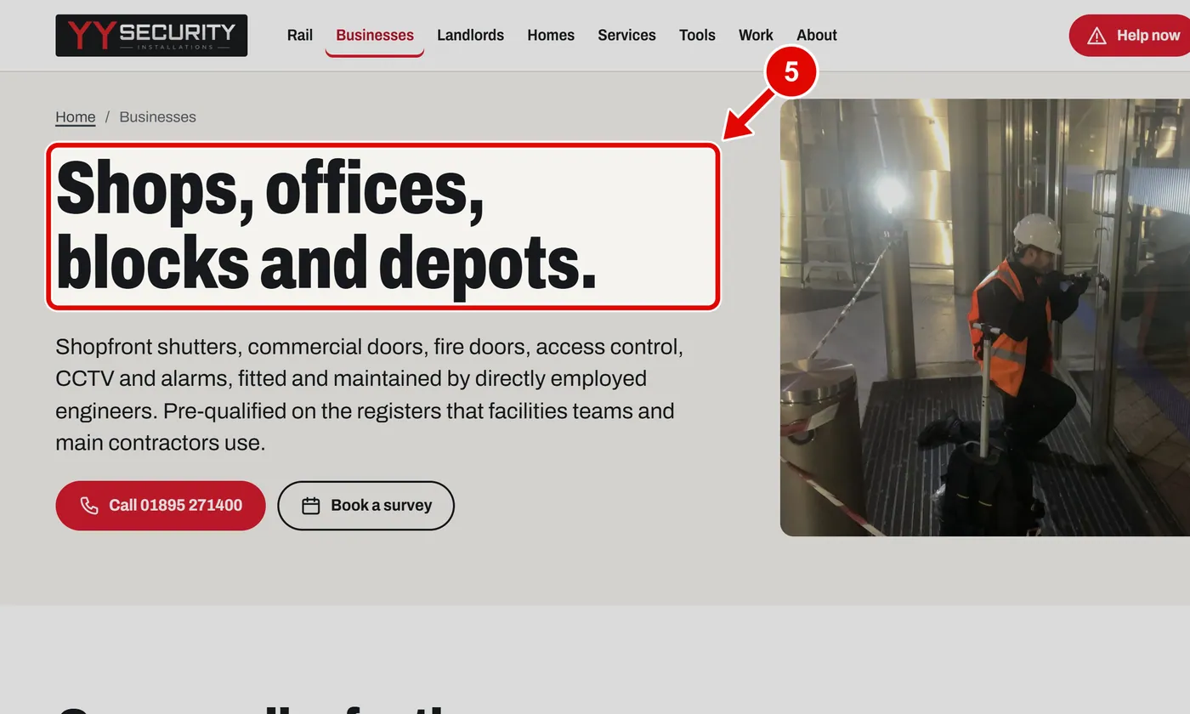Follow the Home breadcrumb link
1190x714 pixels.
[76, 116]
